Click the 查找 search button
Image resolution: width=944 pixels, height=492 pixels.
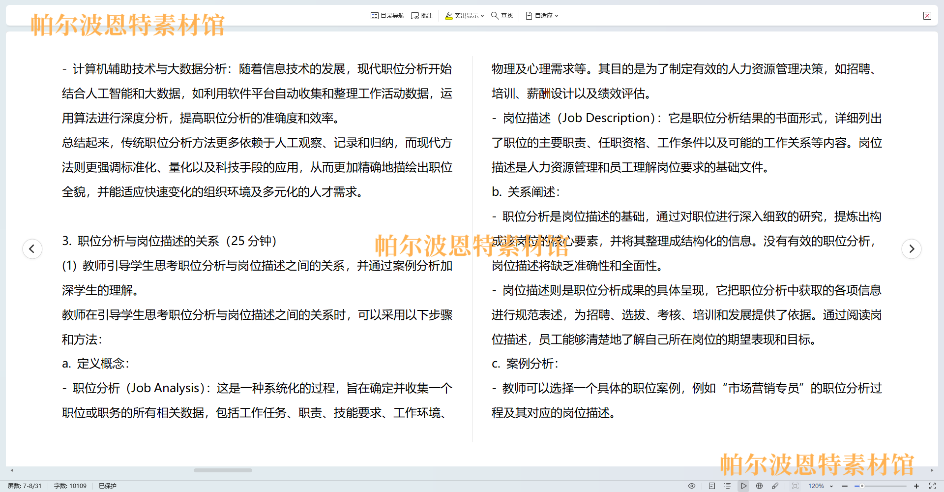[502, 16]
